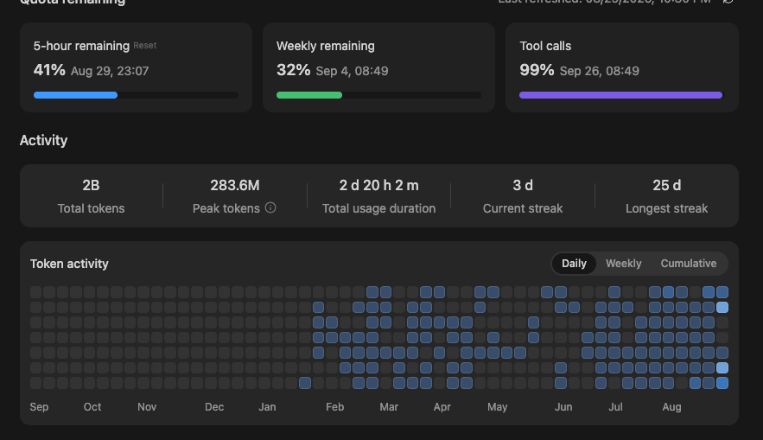Click the Feb month label under heatmap
The height and width of the screenshot is (440, 763).
(x=334, y=407)
